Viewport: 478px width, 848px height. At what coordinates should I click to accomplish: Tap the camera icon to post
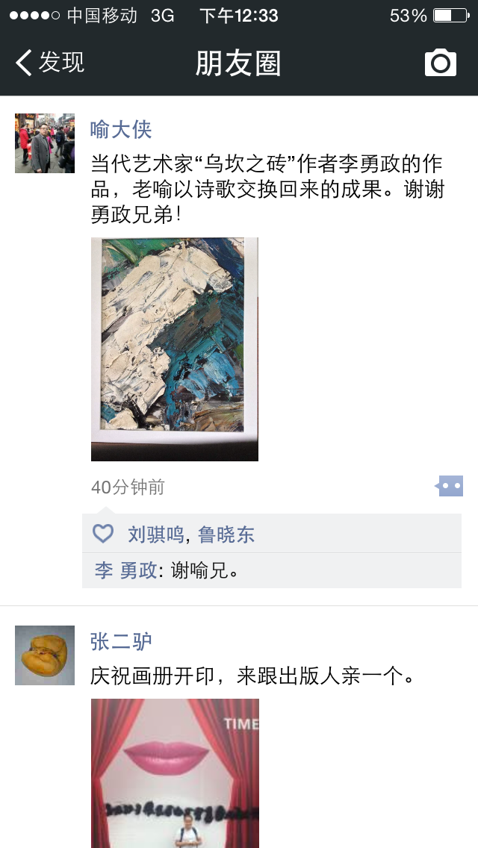click(x=440, y=62)
